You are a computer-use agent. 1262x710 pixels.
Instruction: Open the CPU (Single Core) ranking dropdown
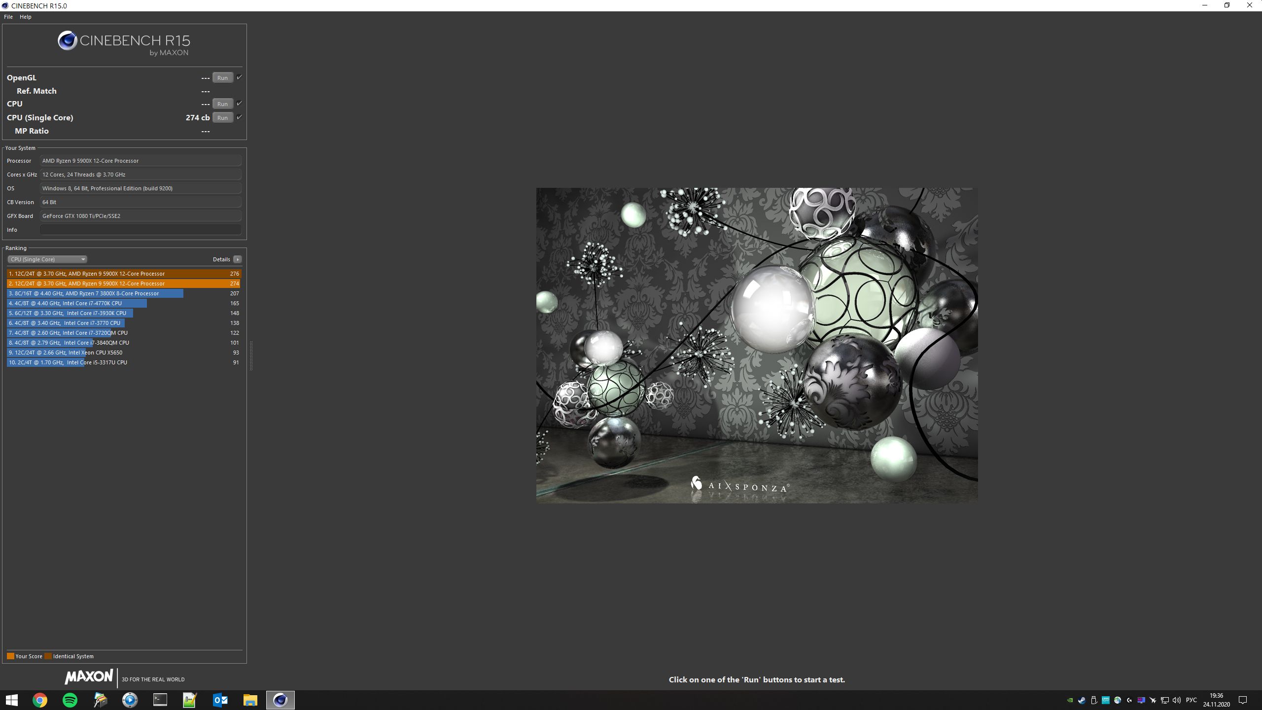click(x=47, y=259)
